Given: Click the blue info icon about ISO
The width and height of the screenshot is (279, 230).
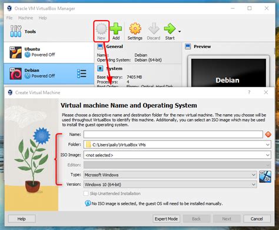Looking at the screenshot, I should [88, 204].
